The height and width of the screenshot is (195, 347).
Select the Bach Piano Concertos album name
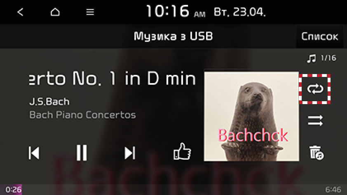tap(82, 115)
